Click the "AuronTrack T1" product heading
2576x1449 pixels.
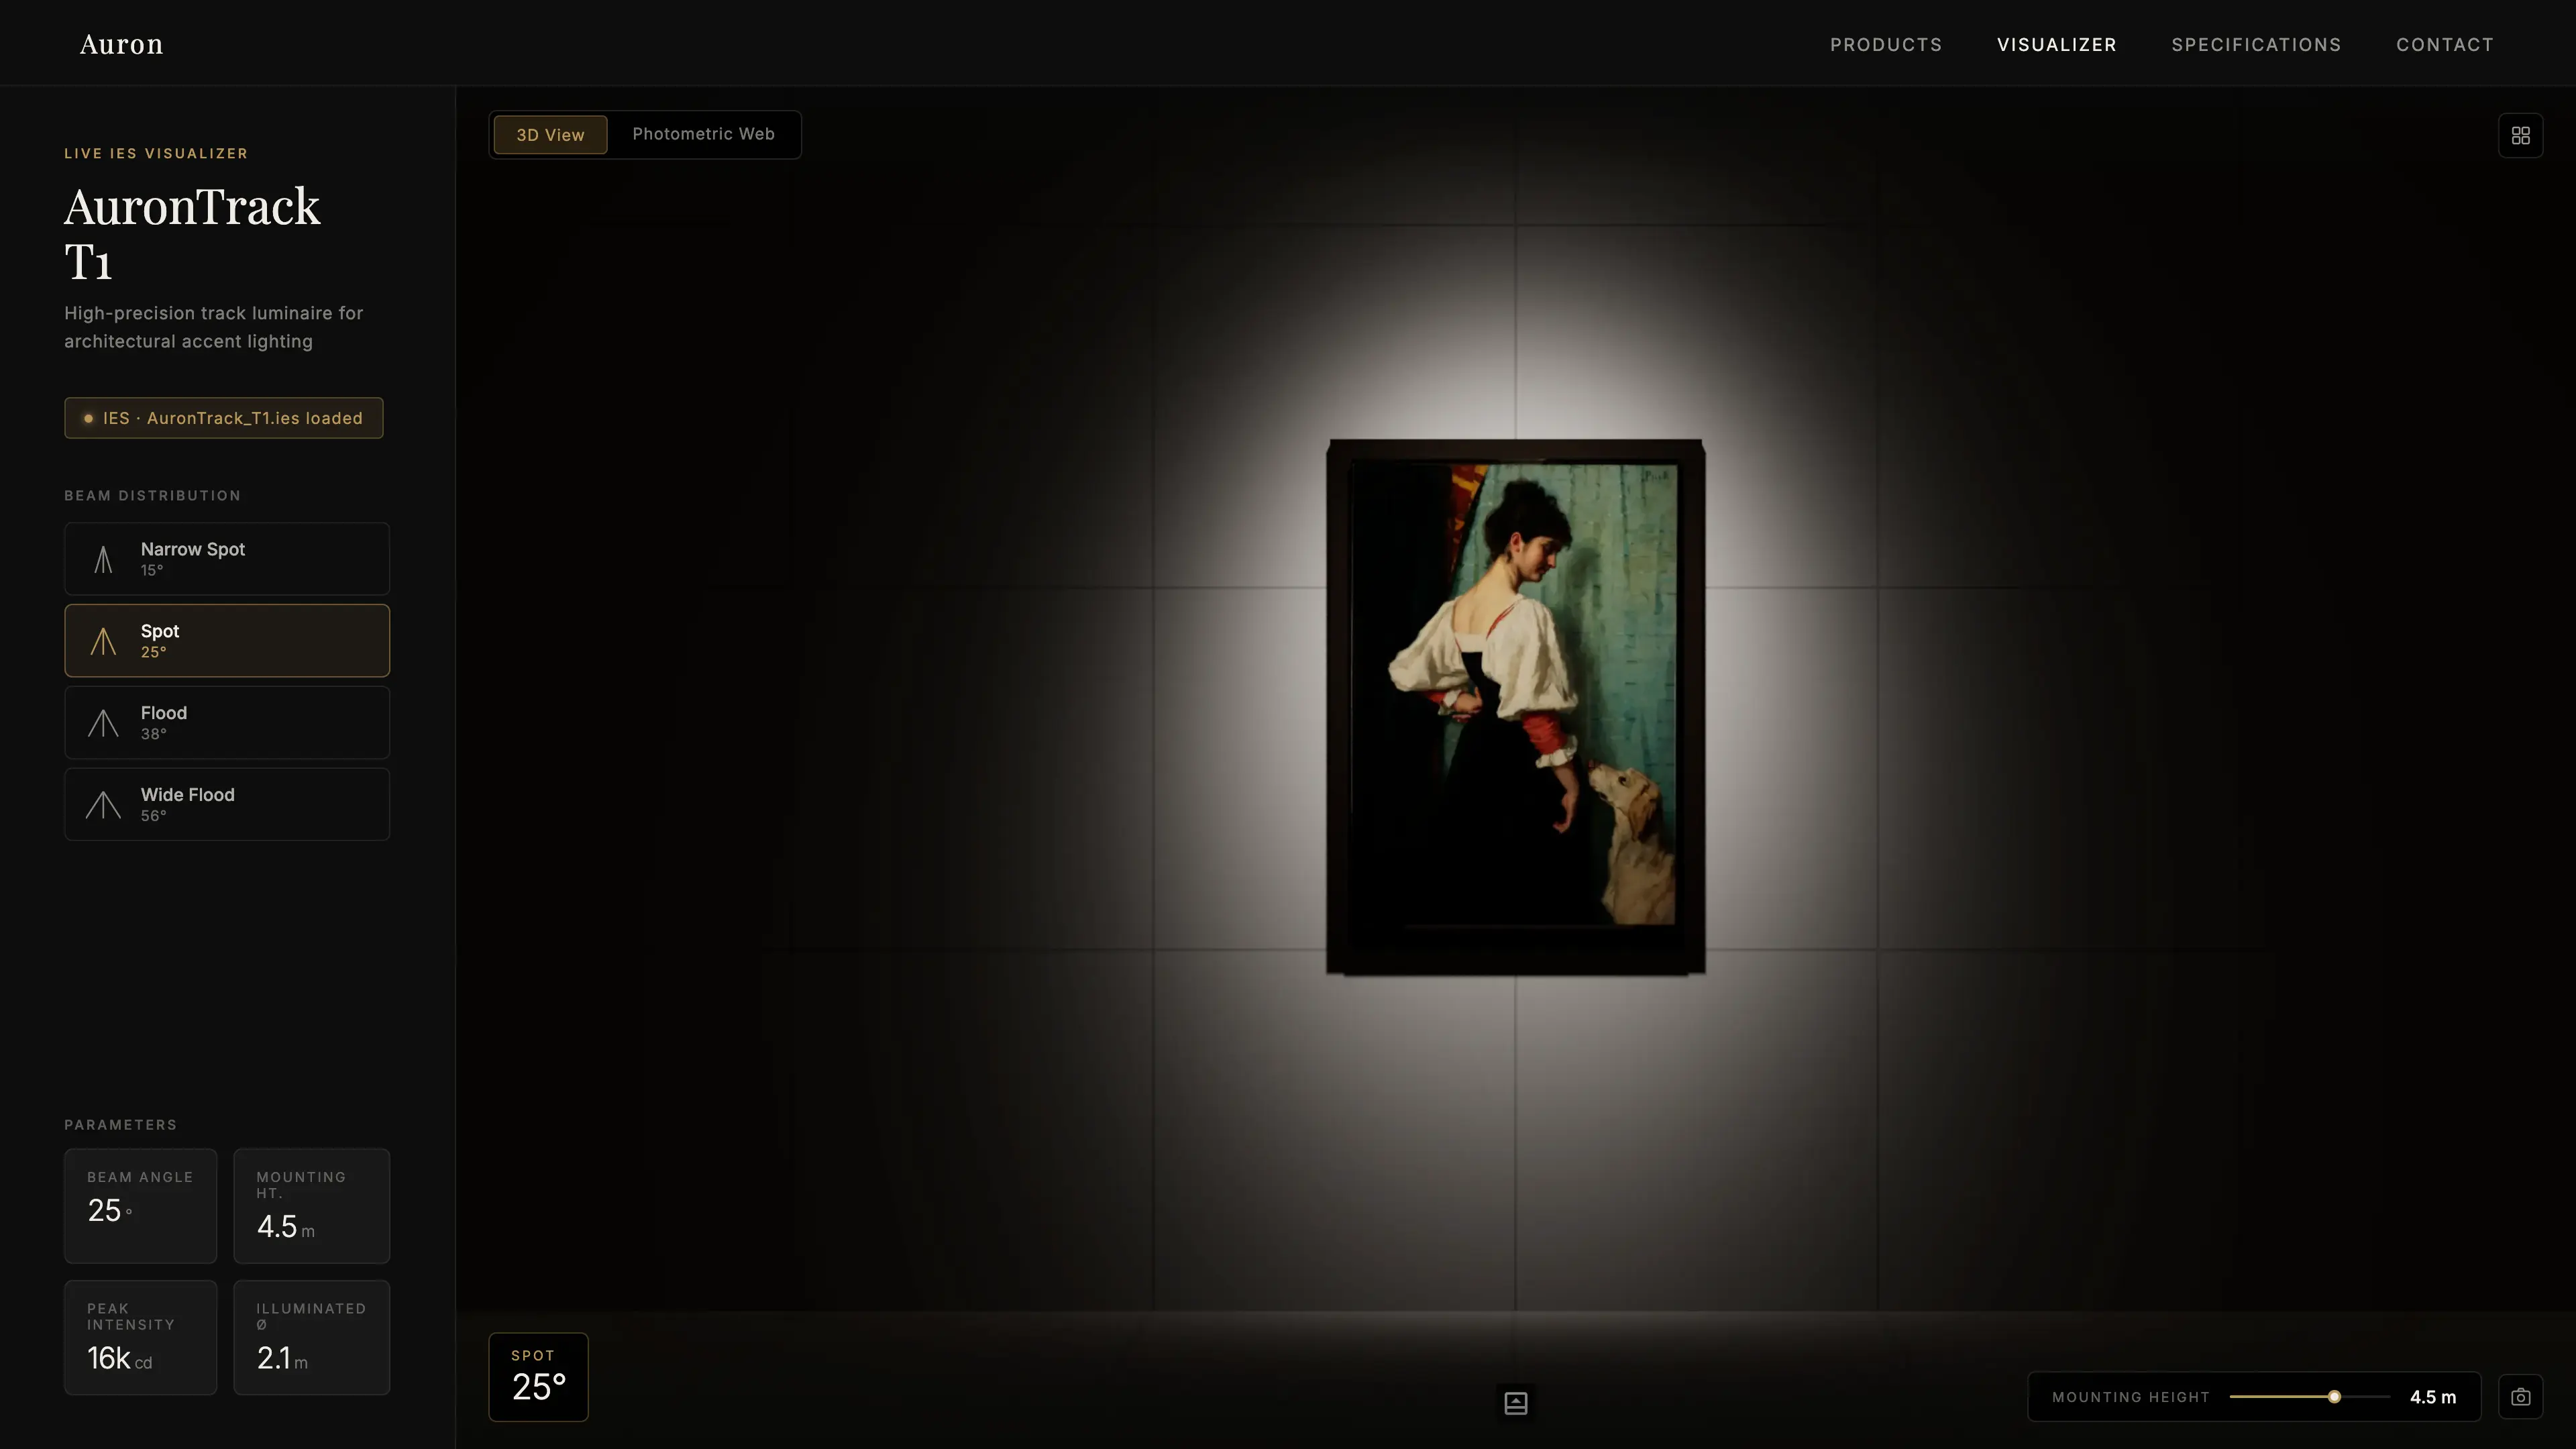[x=192, y=234]
